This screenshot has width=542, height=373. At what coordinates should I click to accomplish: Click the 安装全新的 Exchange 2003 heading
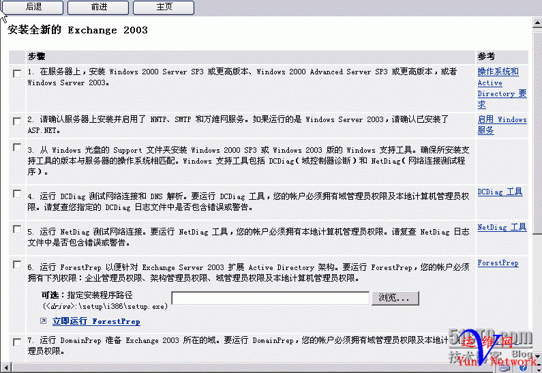click(x=78, y=30)
